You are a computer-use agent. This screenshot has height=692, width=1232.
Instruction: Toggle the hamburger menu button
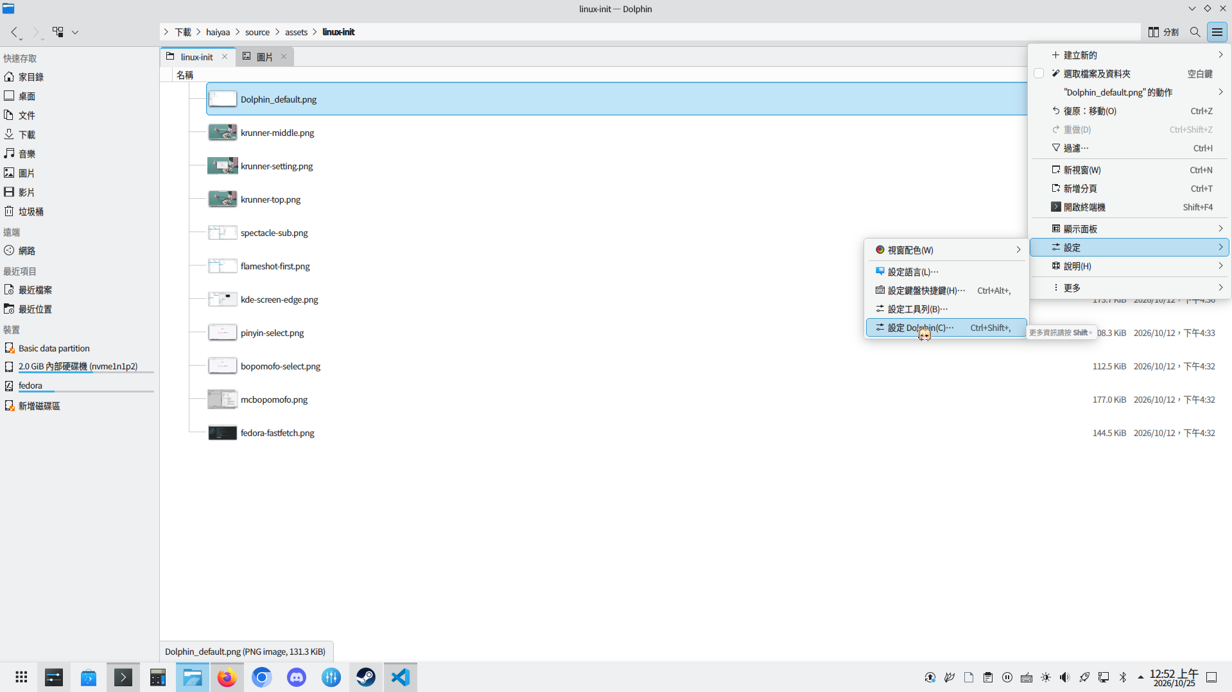(x=1217, y=32)
